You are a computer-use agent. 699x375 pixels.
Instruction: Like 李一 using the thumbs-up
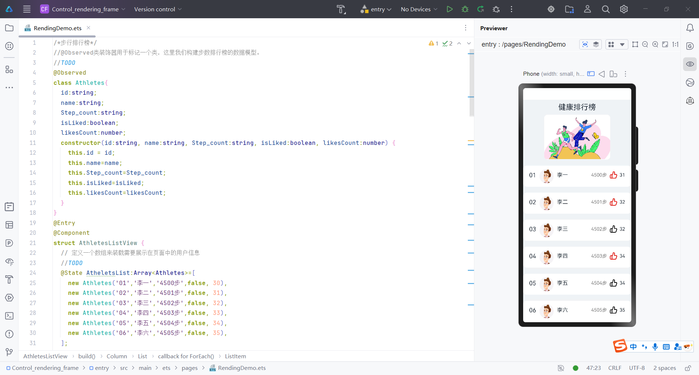(613, 175)
